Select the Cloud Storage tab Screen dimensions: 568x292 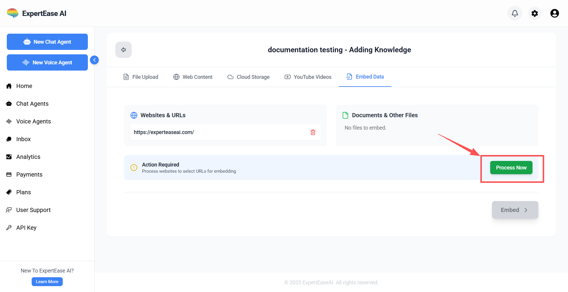[248, 77]
